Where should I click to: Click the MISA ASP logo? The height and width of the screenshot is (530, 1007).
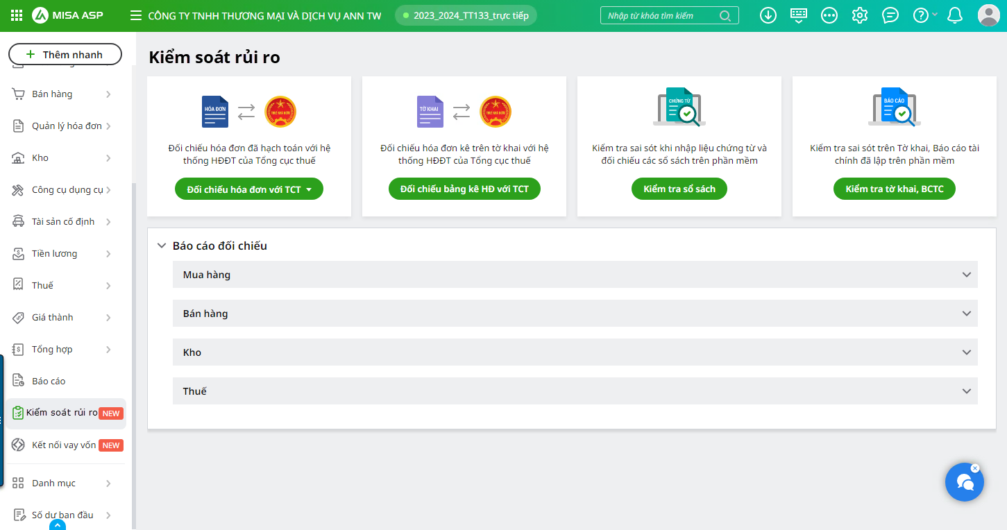click(68, 15)
